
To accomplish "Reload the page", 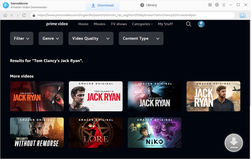I will 24,15.
